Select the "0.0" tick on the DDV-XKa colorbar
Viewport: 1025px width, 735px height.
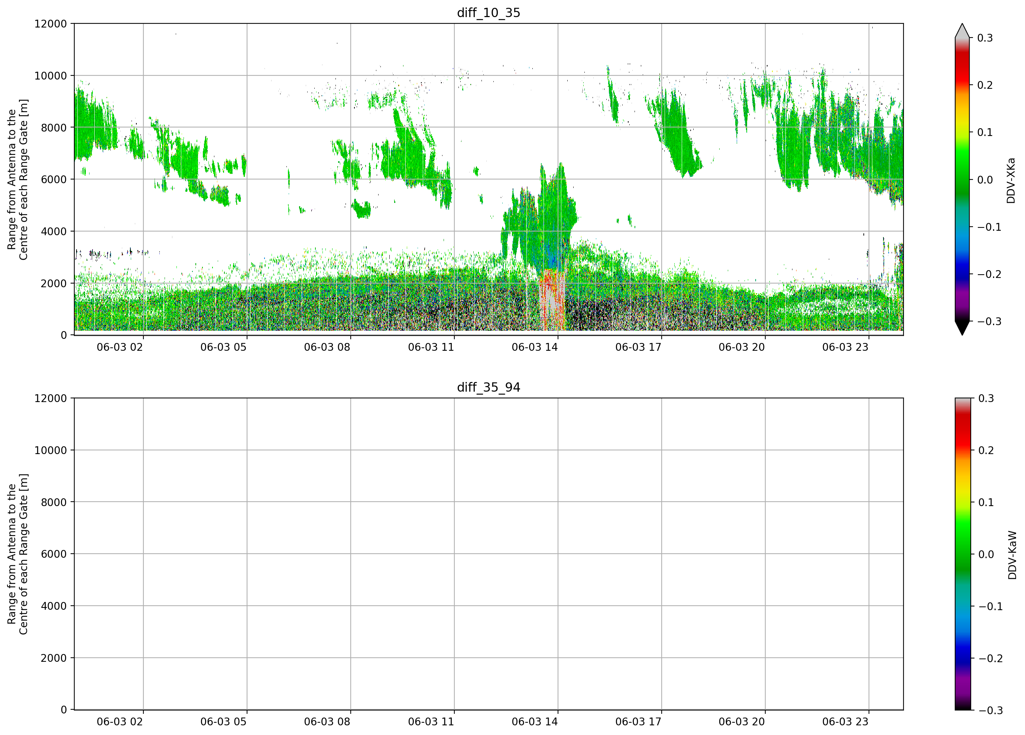point(985,180)
